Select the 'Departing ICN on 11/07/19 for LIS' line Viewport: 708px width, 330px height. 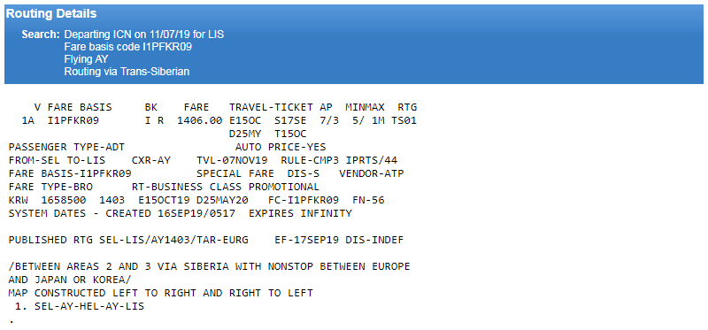tap(144, 35)
